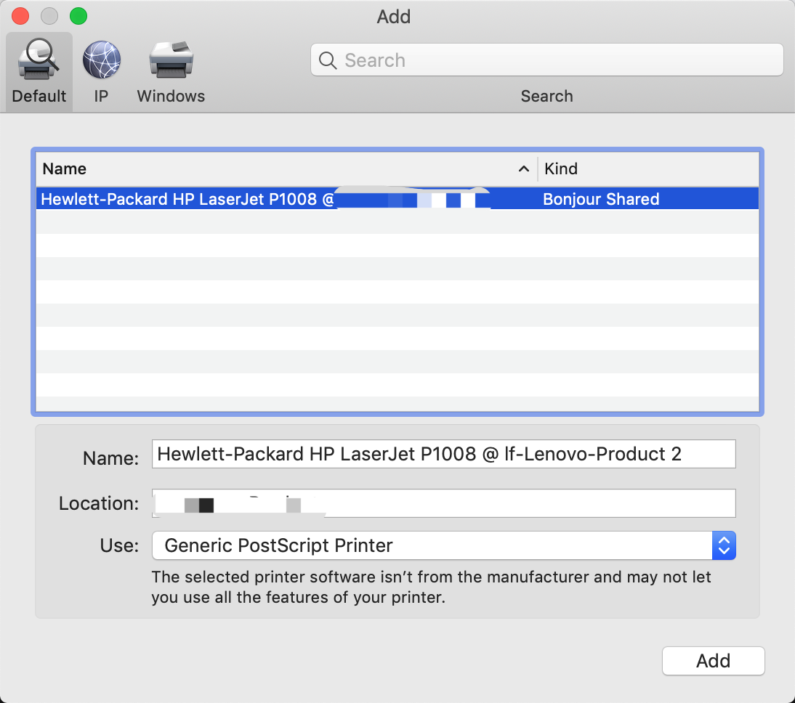The height and width of the screenshot is (703, 795).
Task: Click the Kind column header
Action: pyautogui.click(x=648, y=168)
